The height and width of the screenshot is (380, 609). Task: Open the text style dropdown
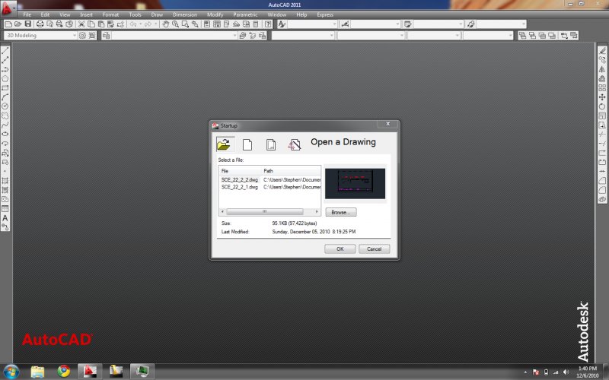coord(312,24)
